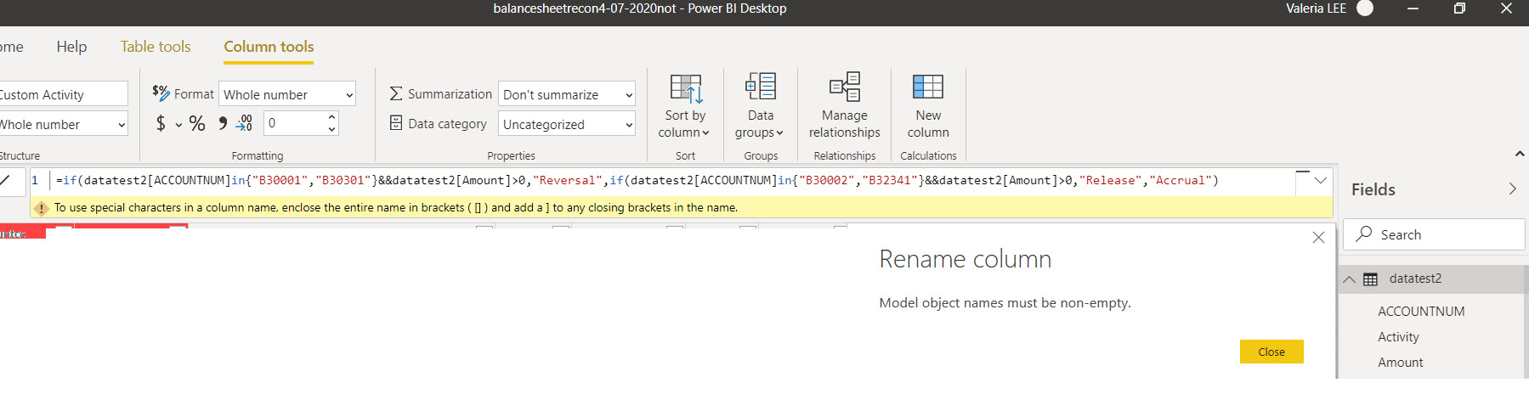Viewport: 1529px width, 394px height.
Task: Open Manage relationships dialog
Action: point(844,107)
